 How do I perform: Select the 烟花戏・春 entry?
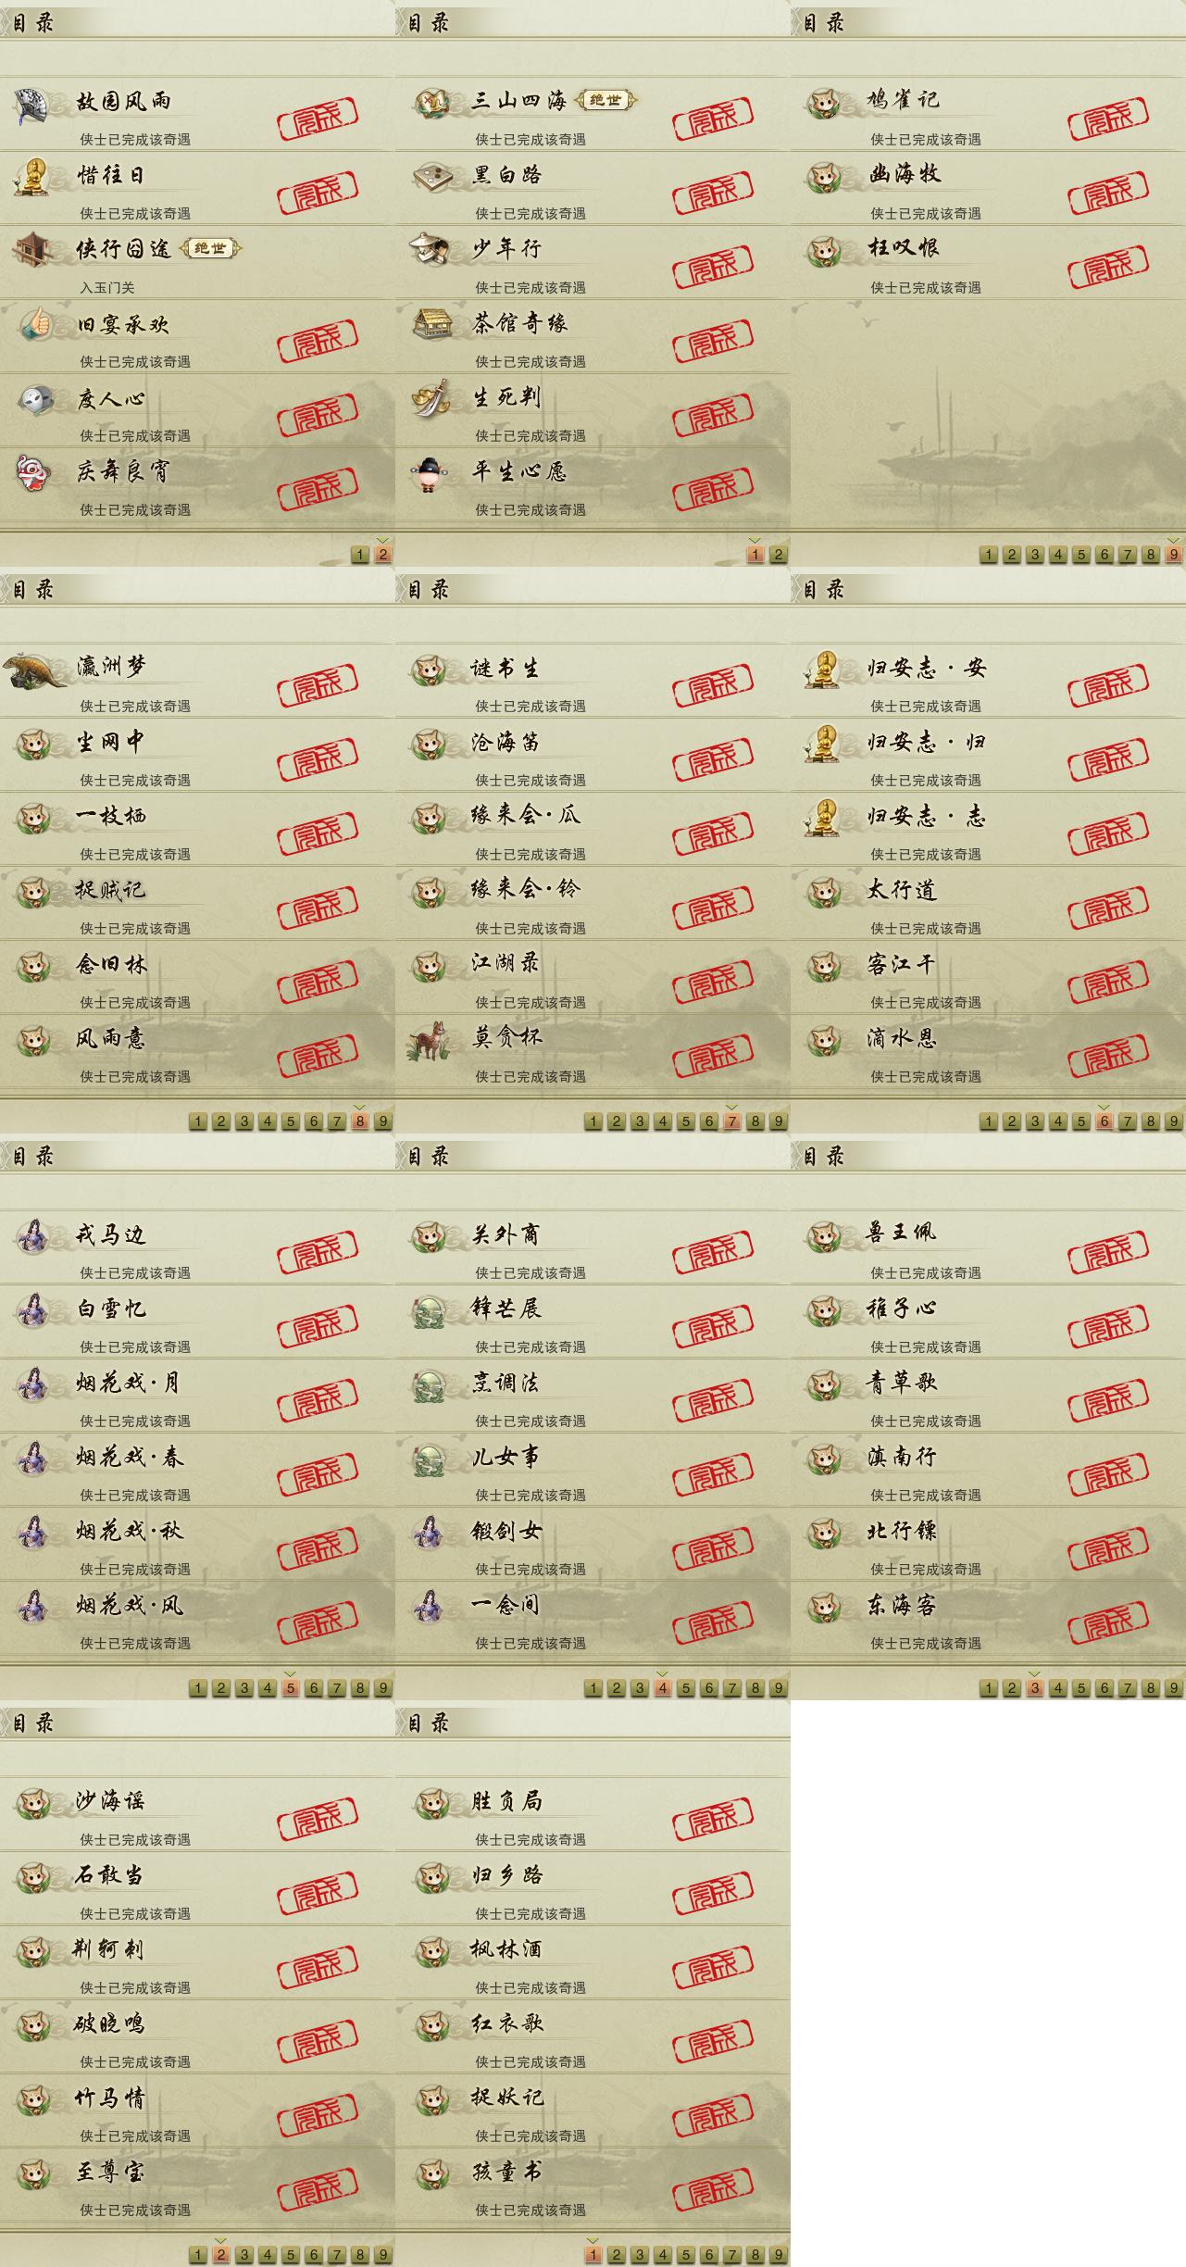click(x=197, y=1469)
